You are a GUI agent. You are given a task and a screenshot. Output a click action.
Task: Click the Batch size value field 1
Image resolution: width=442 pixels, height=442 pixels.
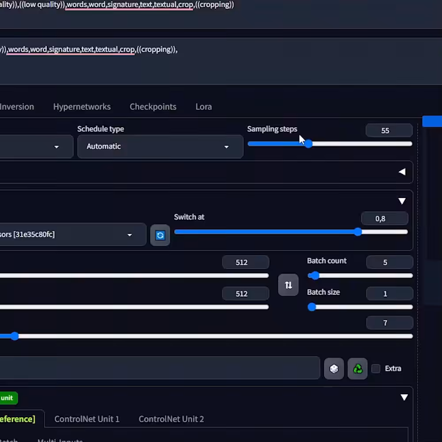click(389, 293)
